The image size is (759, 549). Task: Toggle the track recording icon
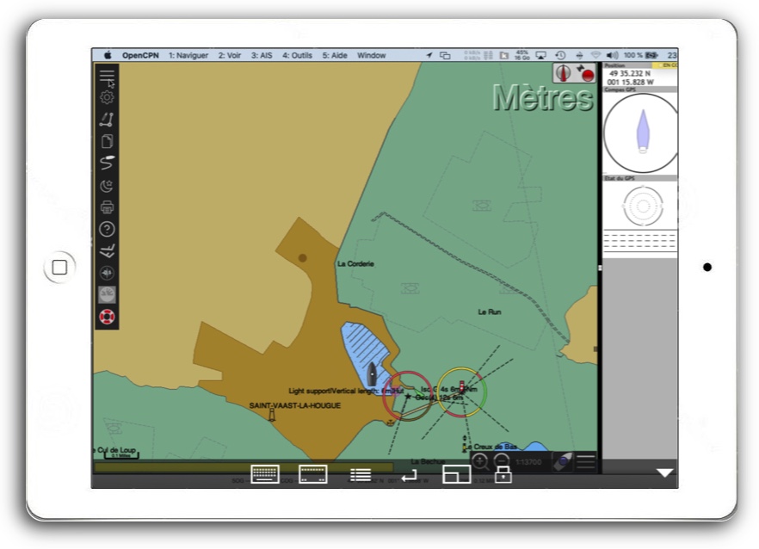click(107, 163)
